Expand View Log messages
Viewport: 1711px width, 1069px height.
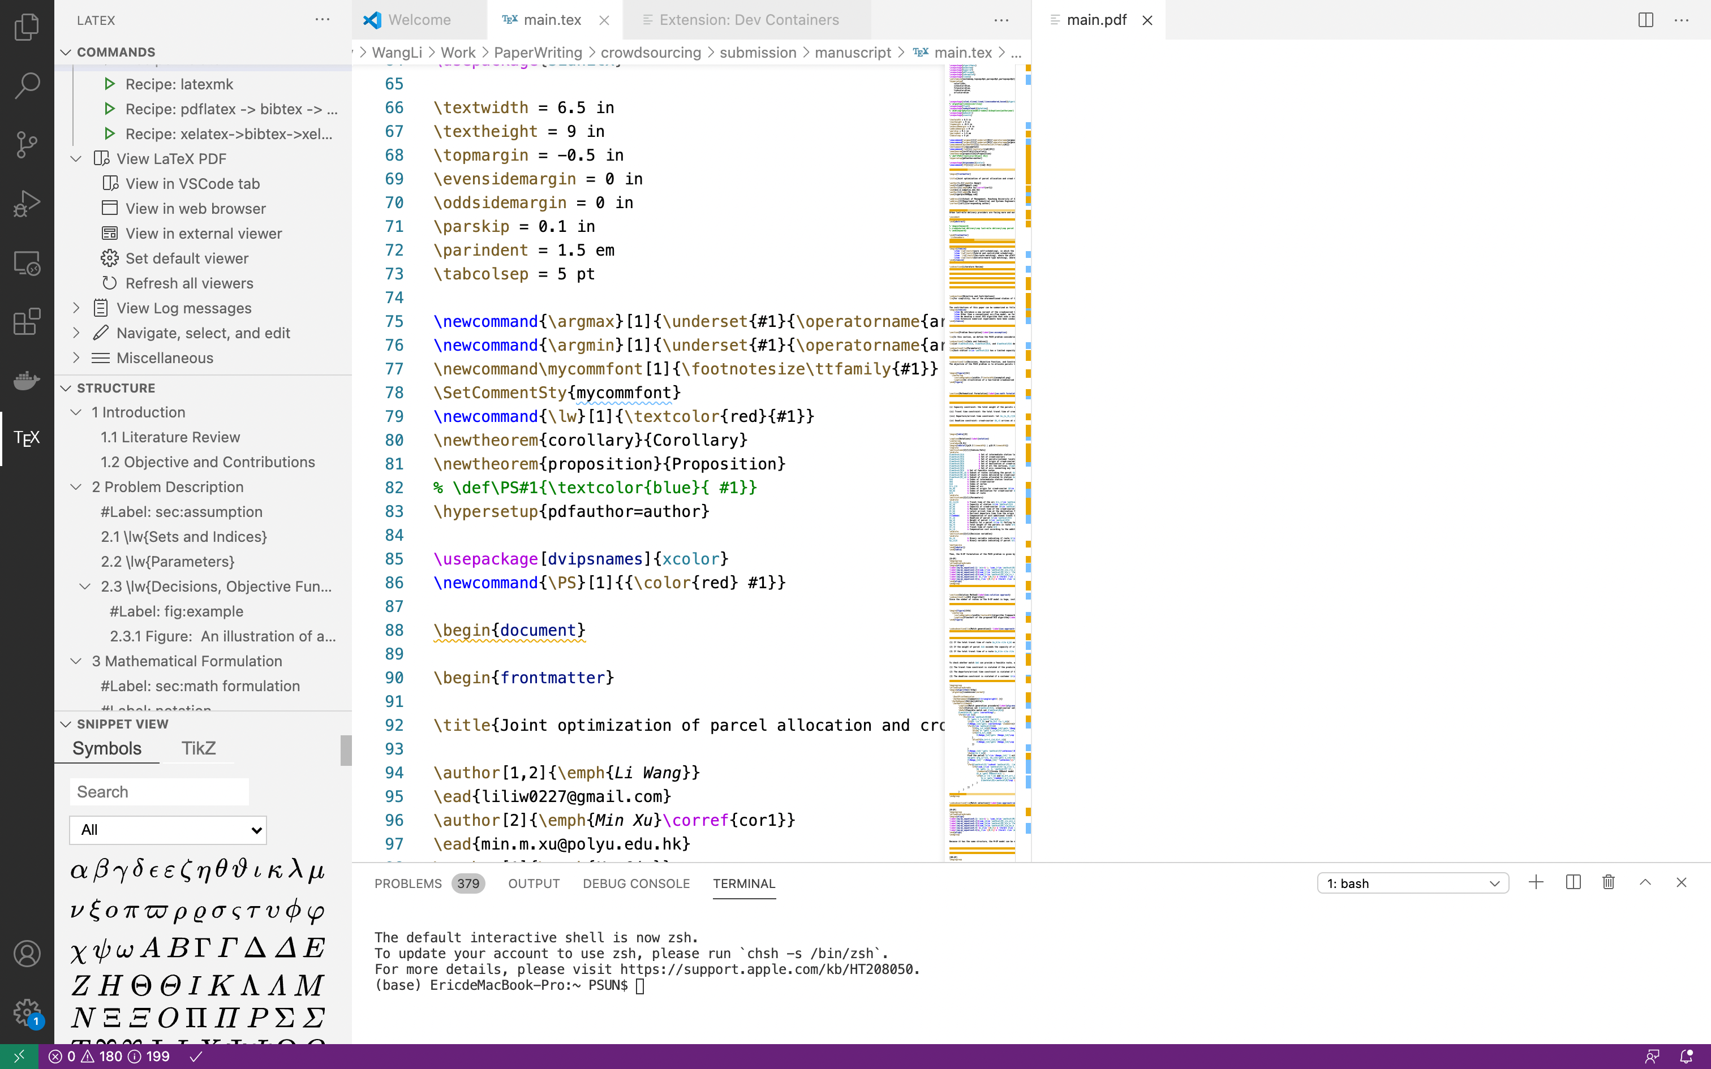(x=76, y=308)
